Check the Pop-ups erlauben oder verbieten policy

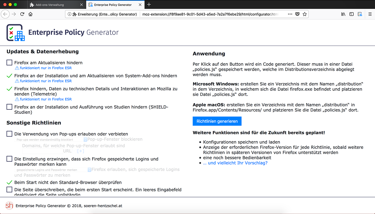(x=9, y=134)
